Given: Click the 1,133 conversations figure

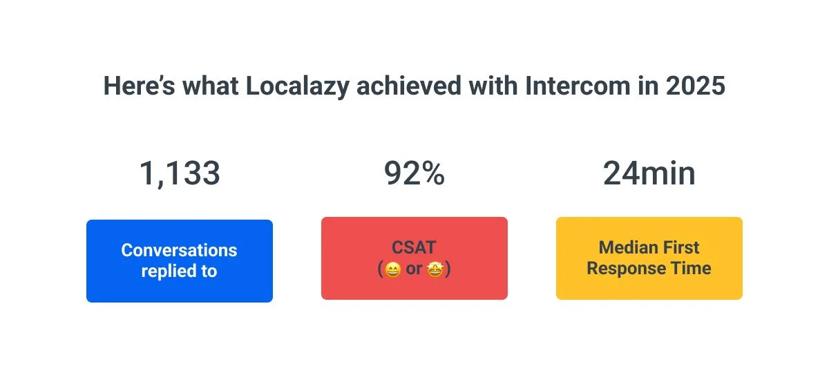Looking at the screenshot, I should (x=180, y=173).
